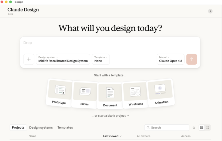Image resolution: width=222 pixels, height=141 pixels.
Task: Select the Prototype template card
Action: point(59,93)
